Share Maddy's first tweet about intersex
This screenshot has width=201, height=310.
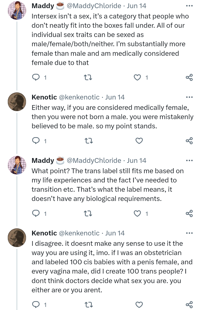coord(189,77)
